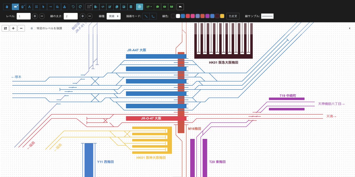Viewport: 355px width, 177px height.
Task: Select the hand pan tool
Action: point(8,7)
